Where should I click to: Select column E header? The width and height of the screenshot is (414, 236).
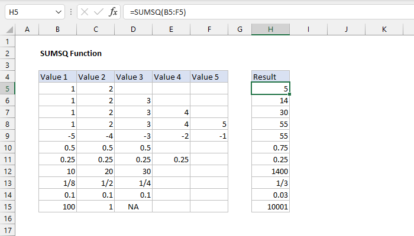171,29
